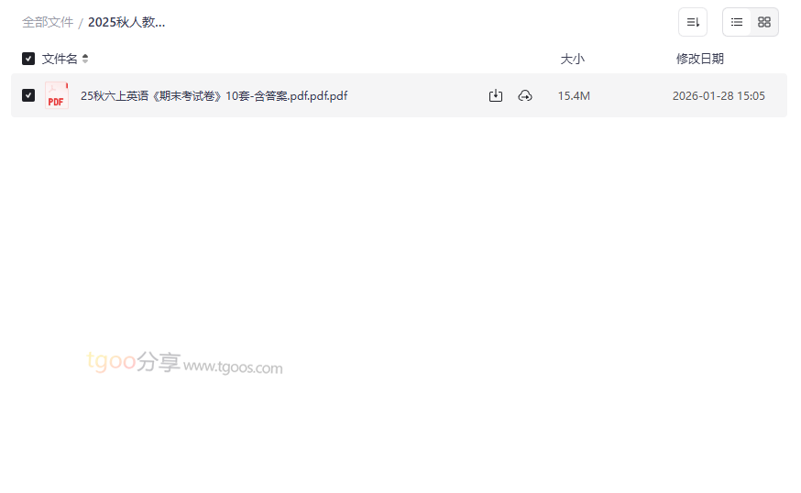The width and height of the screenshot is (801, 493).
Task: Uncheck the select-all checkbox in header
Action: click(28, 59)
